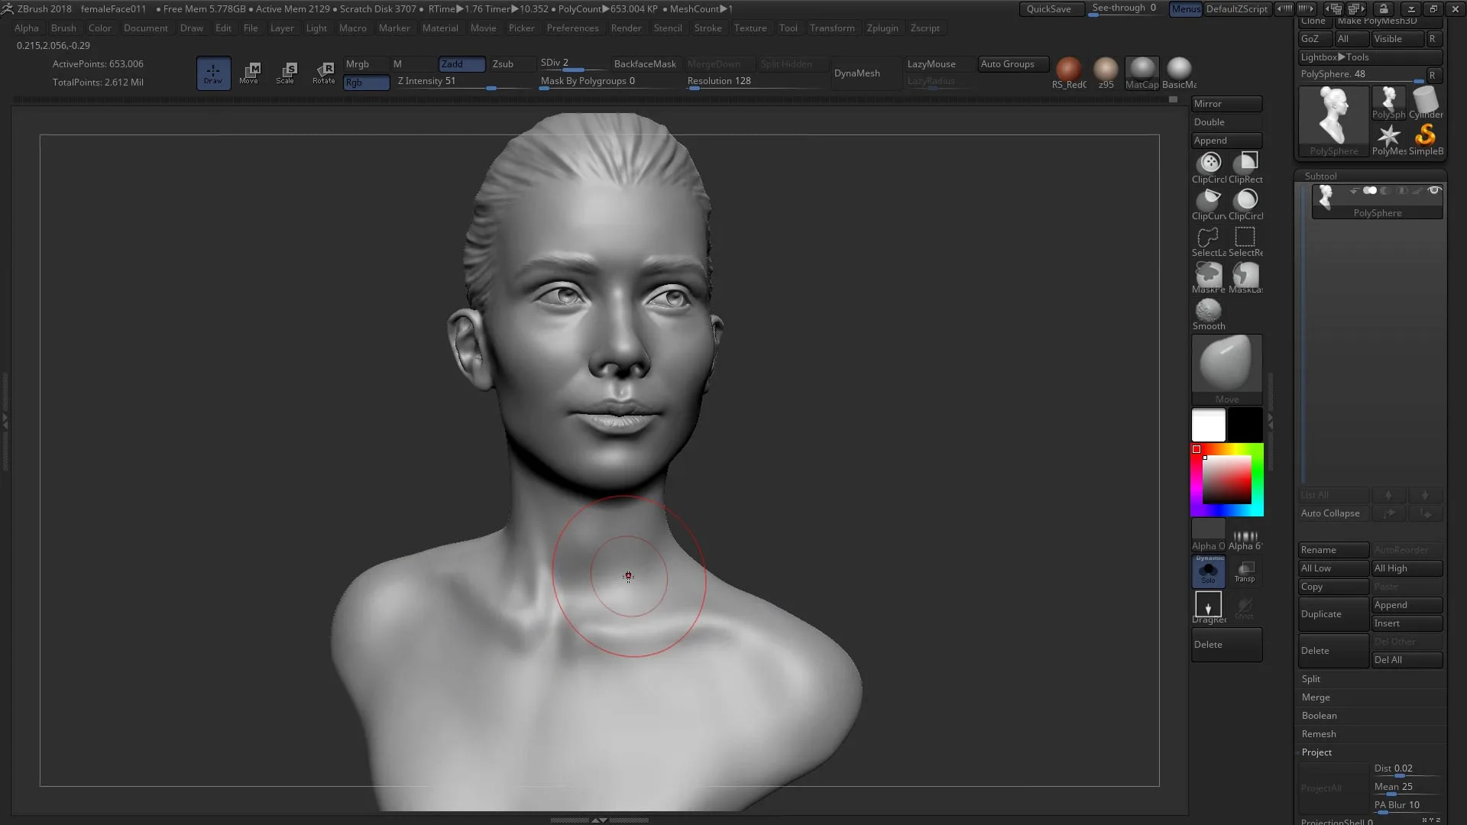Open the Brush menu

(63, 28)
